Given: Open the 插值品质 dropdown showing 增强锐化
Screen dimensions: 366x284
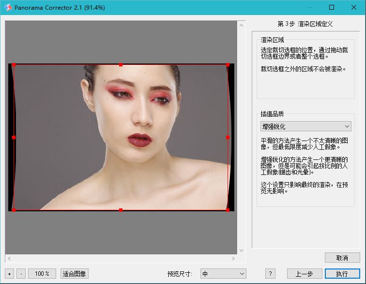Looking at the screenshot, I should (305, 126).
